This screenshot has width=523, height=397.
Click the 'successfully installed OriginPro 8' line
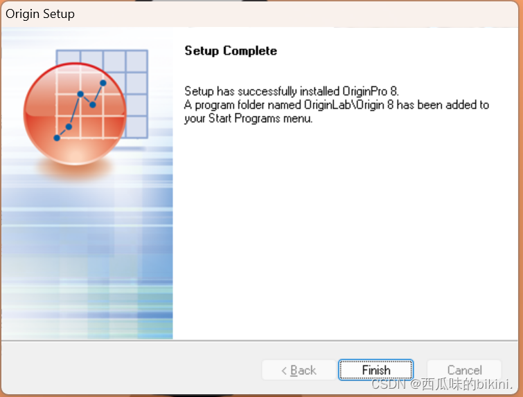coord(292,91)
